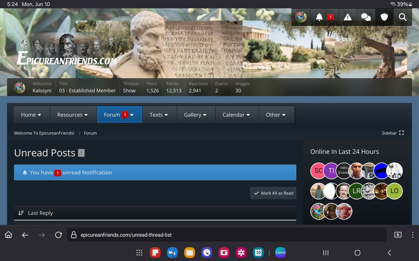Launch Canva from the taskbar
The width and height of the screenshot is (419, 261).
coord(280,253)
